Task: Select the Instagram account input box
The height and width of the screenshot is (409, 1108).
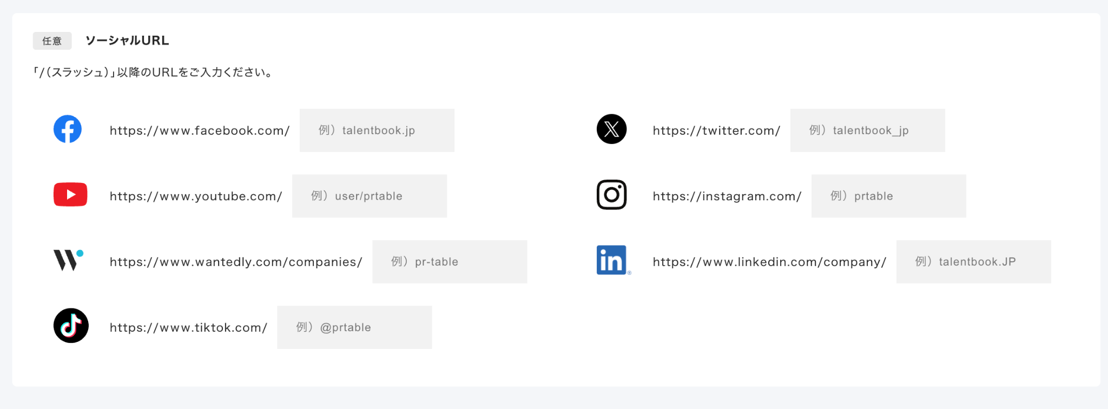Action: (888, 196)
